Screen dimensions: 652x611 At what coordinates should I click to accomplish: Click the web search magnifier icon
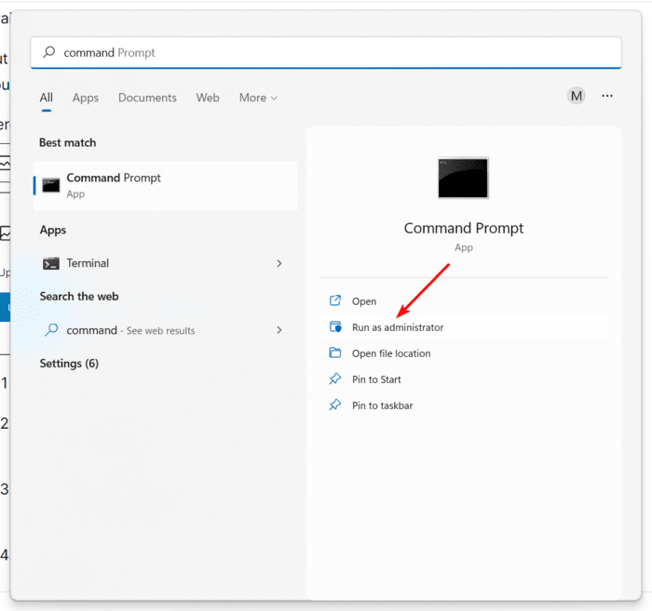coord(51,330)
